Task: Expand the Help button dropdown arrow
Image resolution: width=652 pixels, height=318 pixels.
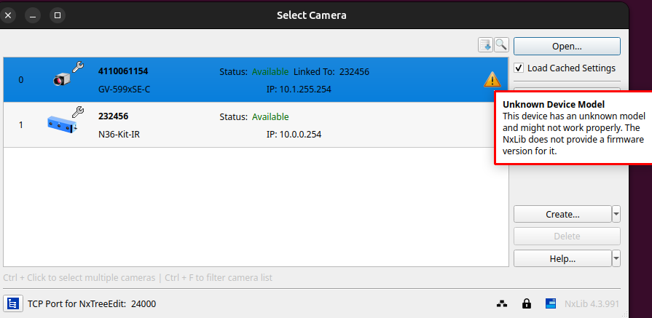Action: [616, 258]
